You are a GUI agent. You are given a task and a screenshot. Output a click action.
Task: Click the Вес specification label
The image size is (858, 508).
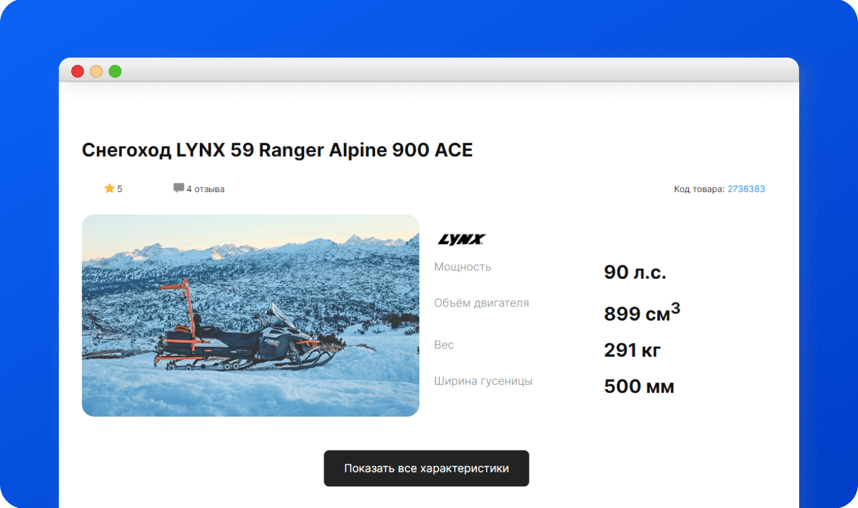(444, 345)
